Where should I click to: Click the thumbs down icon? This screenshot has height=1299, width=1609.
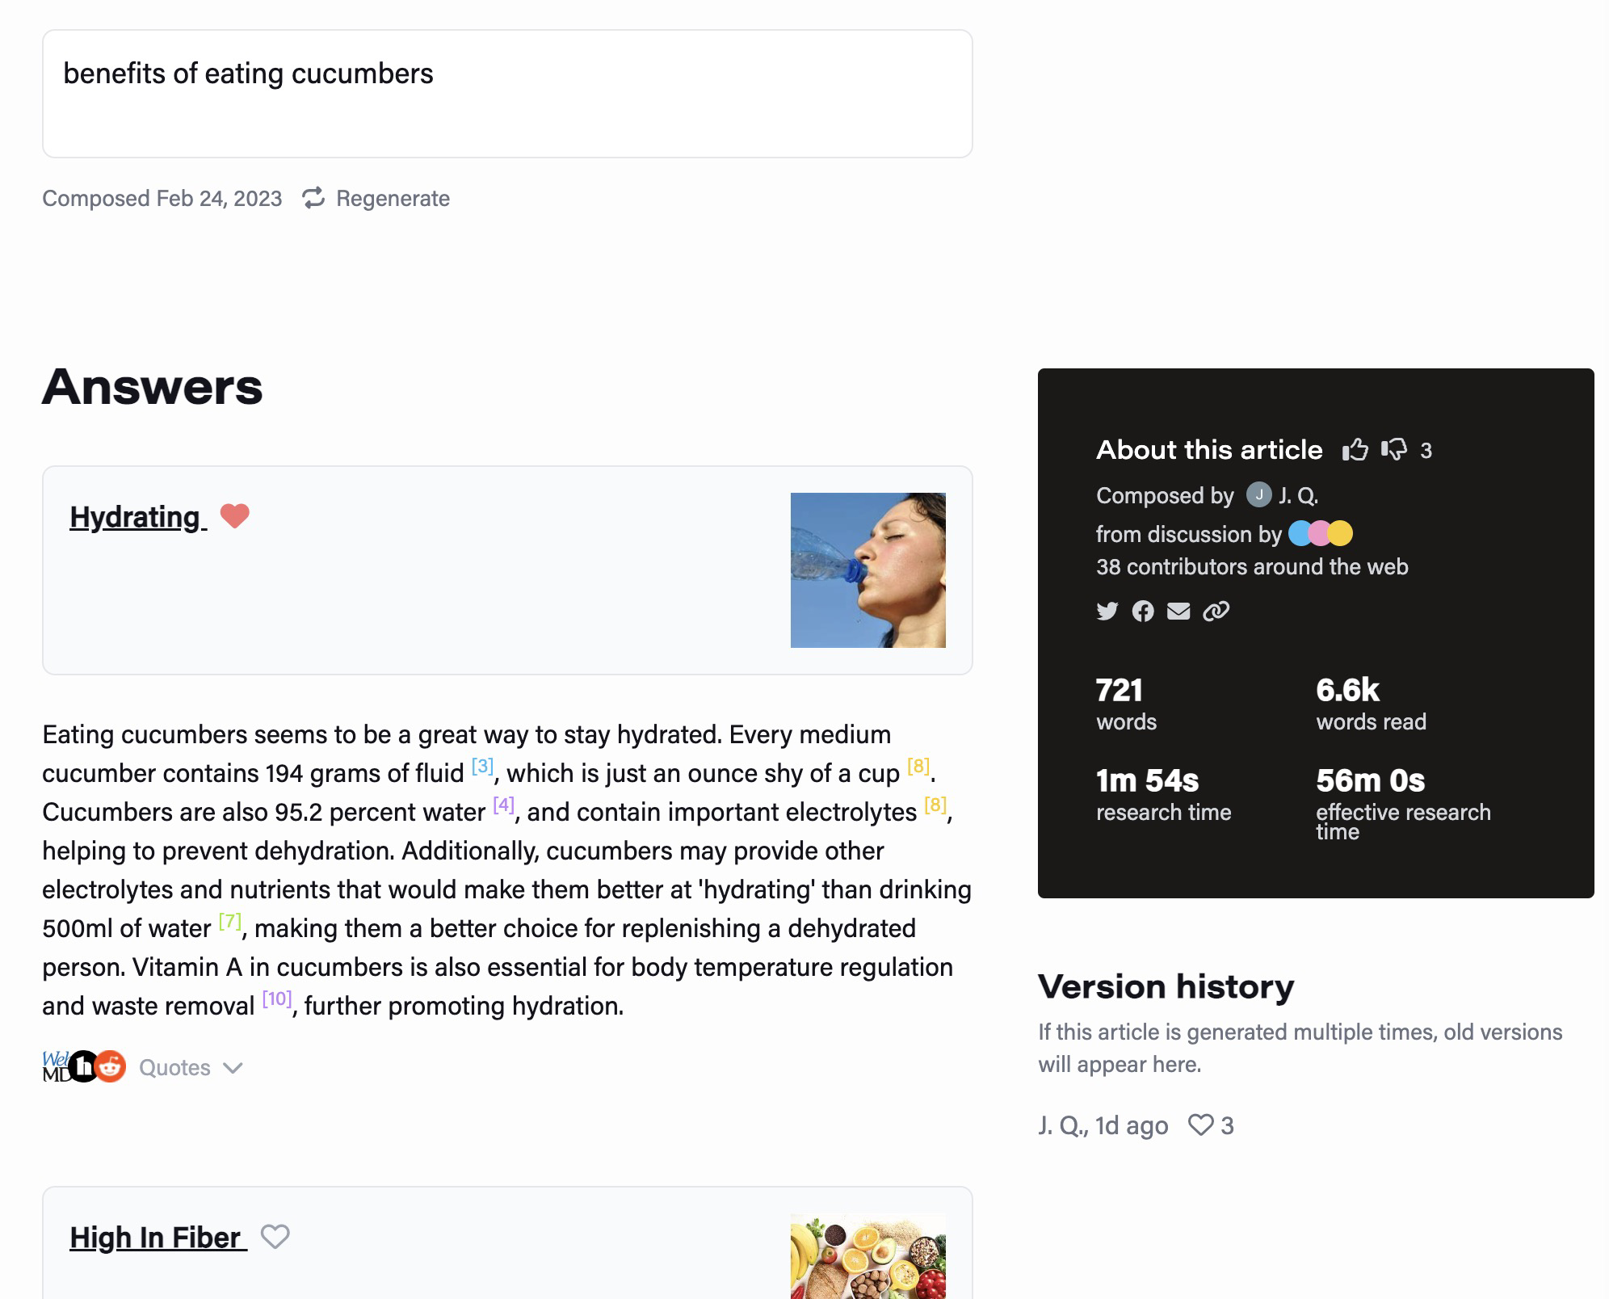pyautogui.click(x=1394, y=449)
